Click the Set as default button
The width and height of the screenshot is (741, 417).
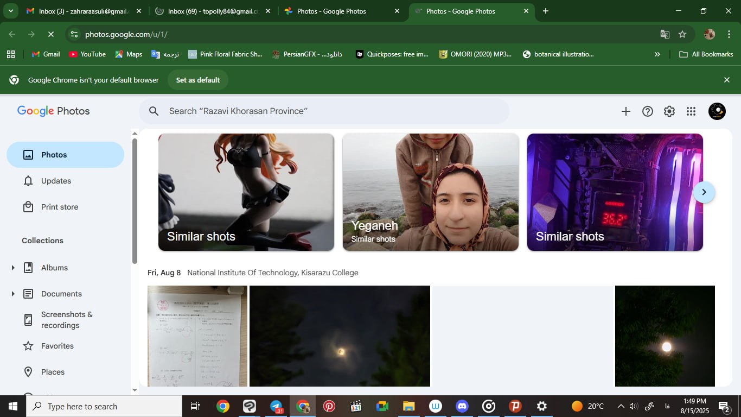[x=197, y=80]
